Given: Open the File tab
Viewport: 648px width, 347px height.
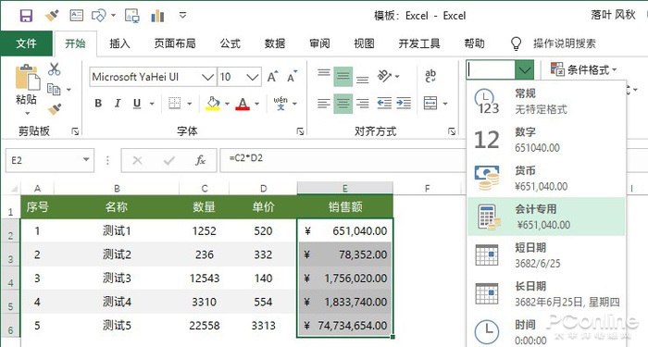Looking at the screenshot, I should 27,43.
